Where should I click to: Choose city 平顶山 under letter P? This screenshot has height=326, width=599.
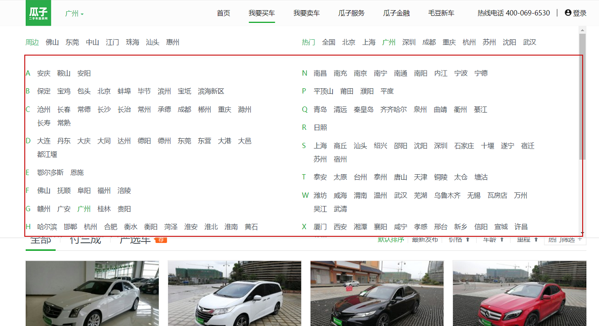[324, 91]
